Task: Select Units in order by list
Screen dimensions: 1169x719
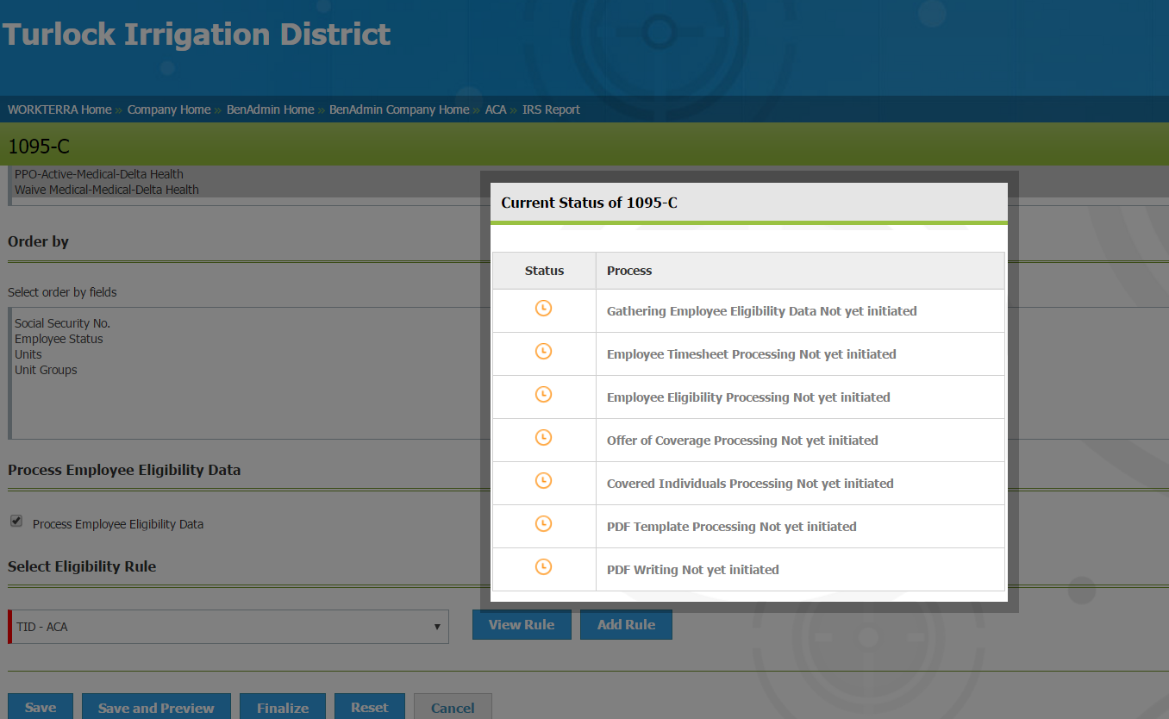Action: click(28, 354)
